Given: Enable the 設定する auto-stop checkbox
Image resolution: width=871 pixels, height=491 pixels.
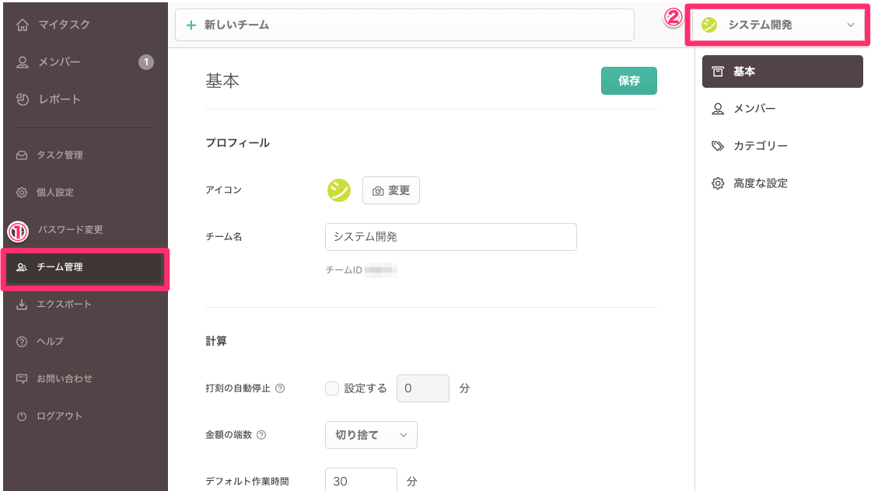Looking at the screenshot, I should (332, 388).
